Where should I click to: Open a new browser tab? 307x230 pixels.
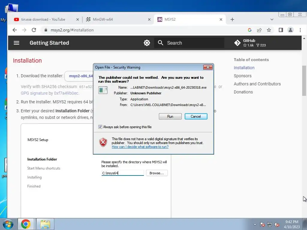point(232,19)
